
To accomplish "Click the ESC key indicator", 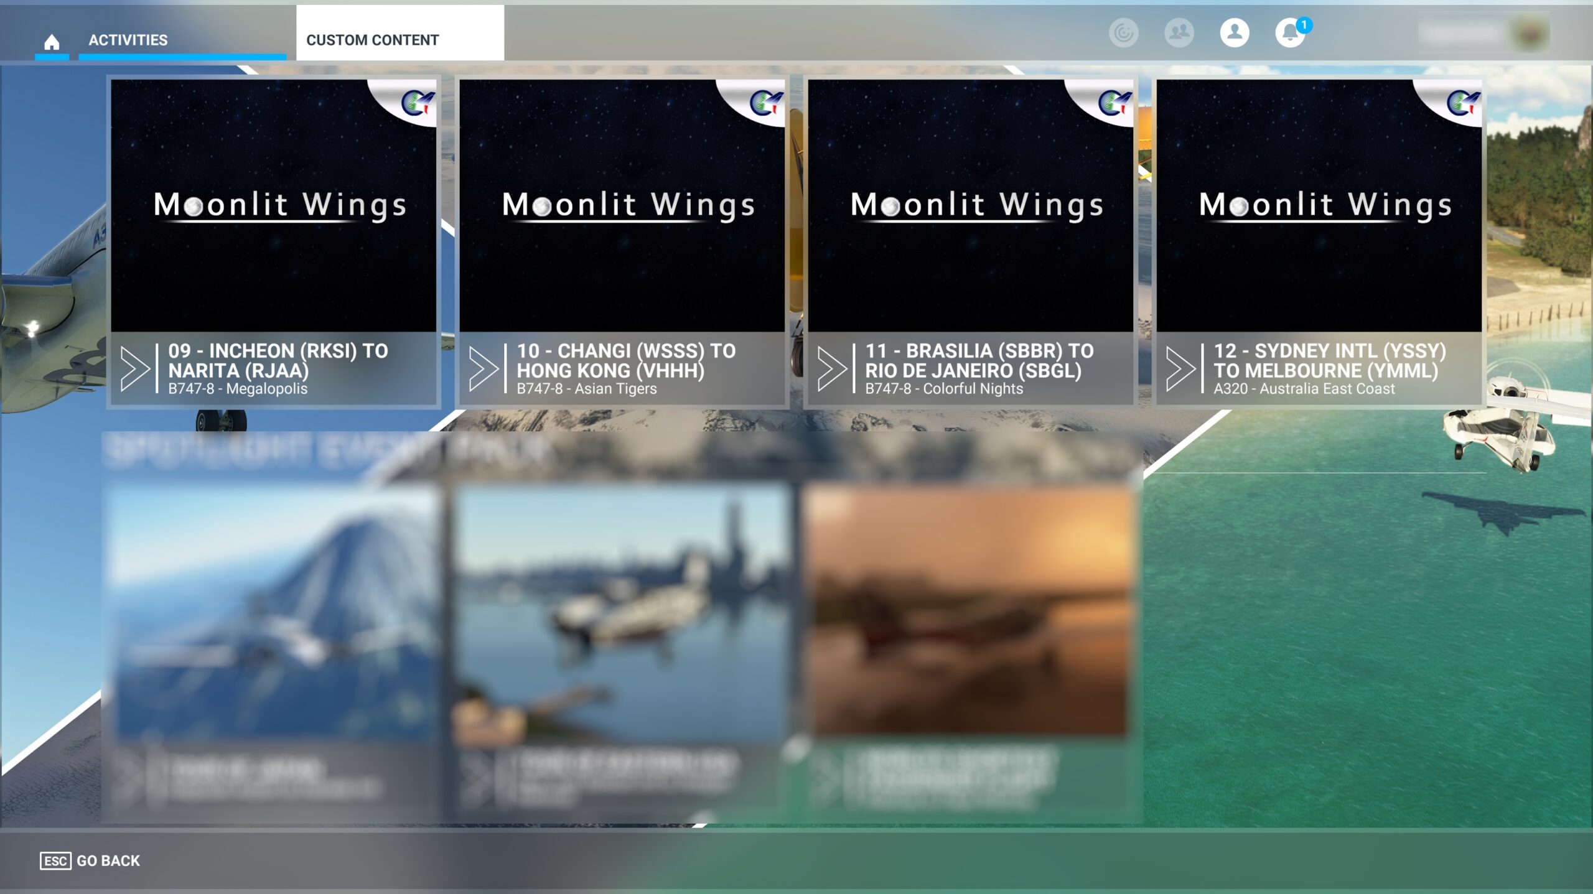I will pyautogui.click(x=55, y=860).
